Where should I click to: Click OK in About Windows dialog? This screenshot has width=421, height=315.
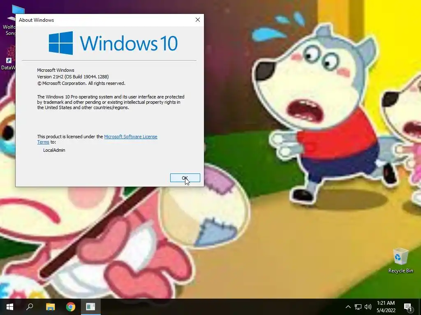point(185,178)
